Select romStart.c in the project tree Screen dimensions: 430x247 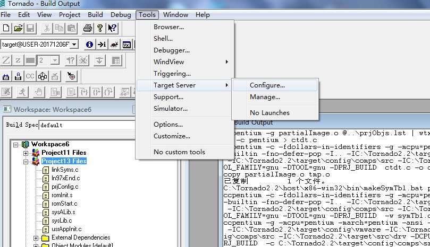coord(64,204)
